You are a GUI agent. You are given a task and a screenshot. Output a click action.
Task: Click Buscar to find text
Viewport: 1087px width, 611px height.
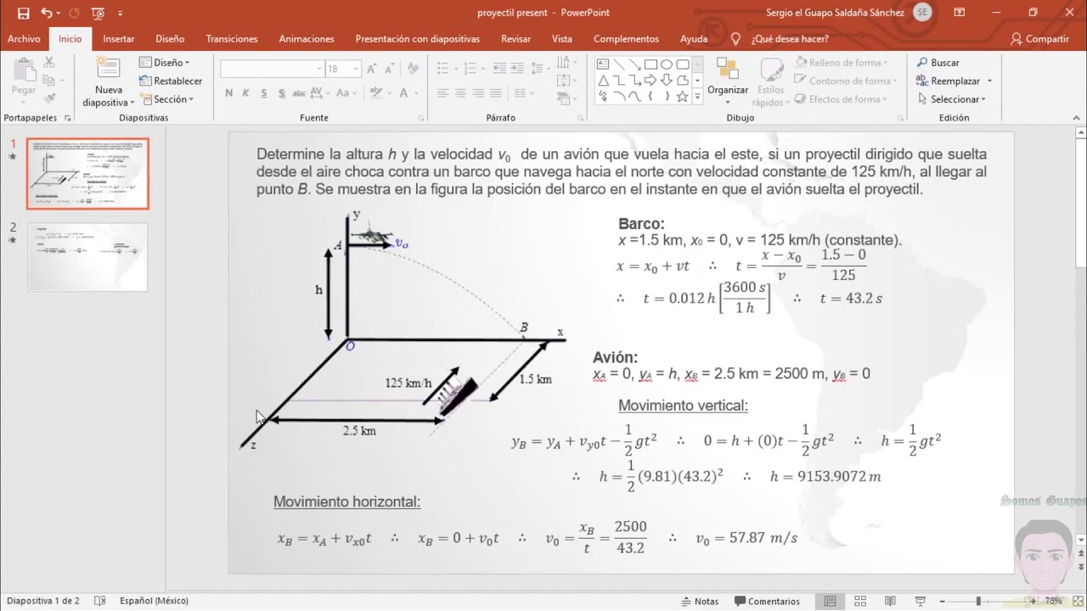click(938, 63)
